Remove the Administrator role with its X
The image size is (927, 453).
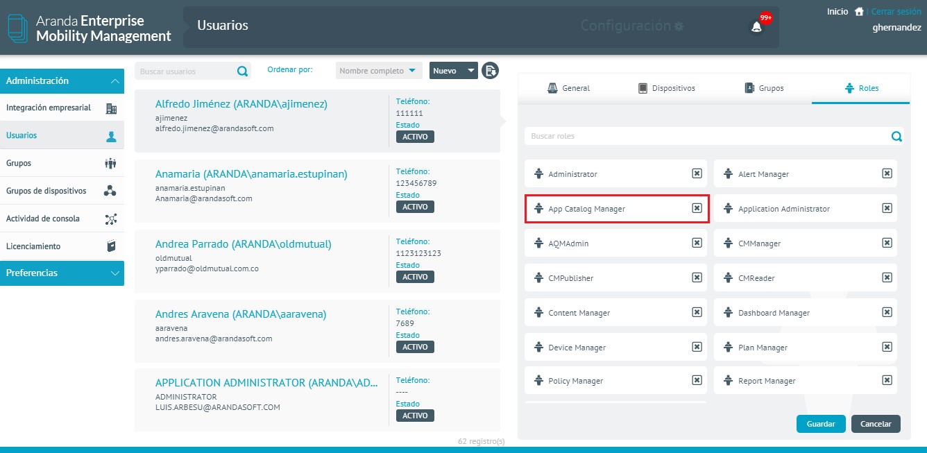point(697,173)
